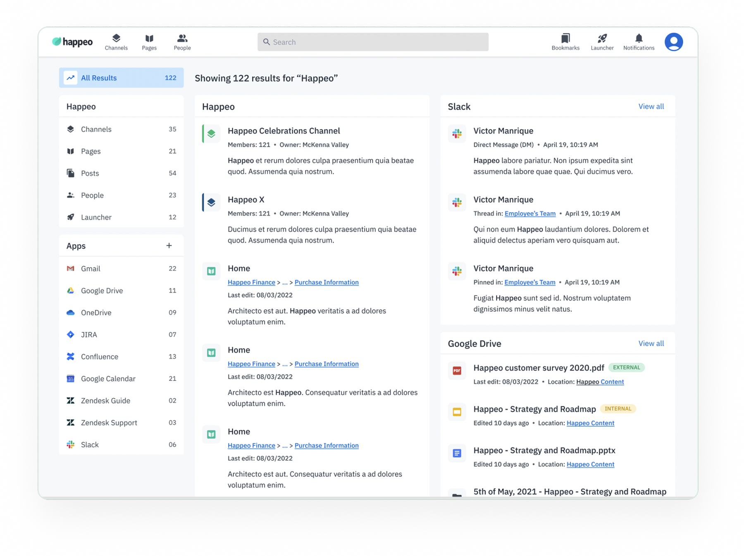Select the All Results filter
This screenshot has width=744, height=556.
click(121, 78)
